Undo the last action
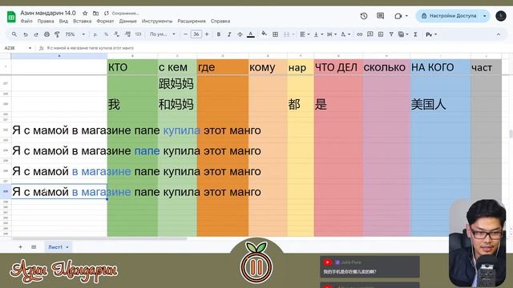This screenshot has height=288, width=513. tap(26, 34)
